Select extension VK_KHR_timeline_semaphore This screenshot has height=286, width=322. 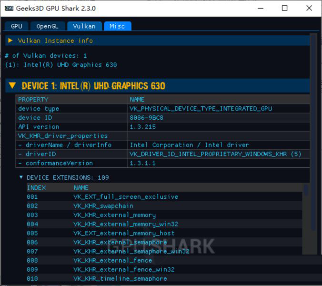pyautogui.click(x=120, y=278)
